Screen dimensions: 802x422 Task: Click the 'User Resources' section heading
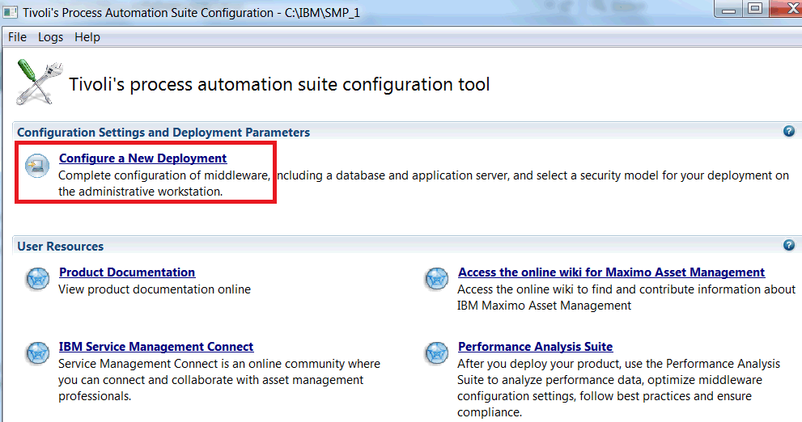click(x=61, y=247)
